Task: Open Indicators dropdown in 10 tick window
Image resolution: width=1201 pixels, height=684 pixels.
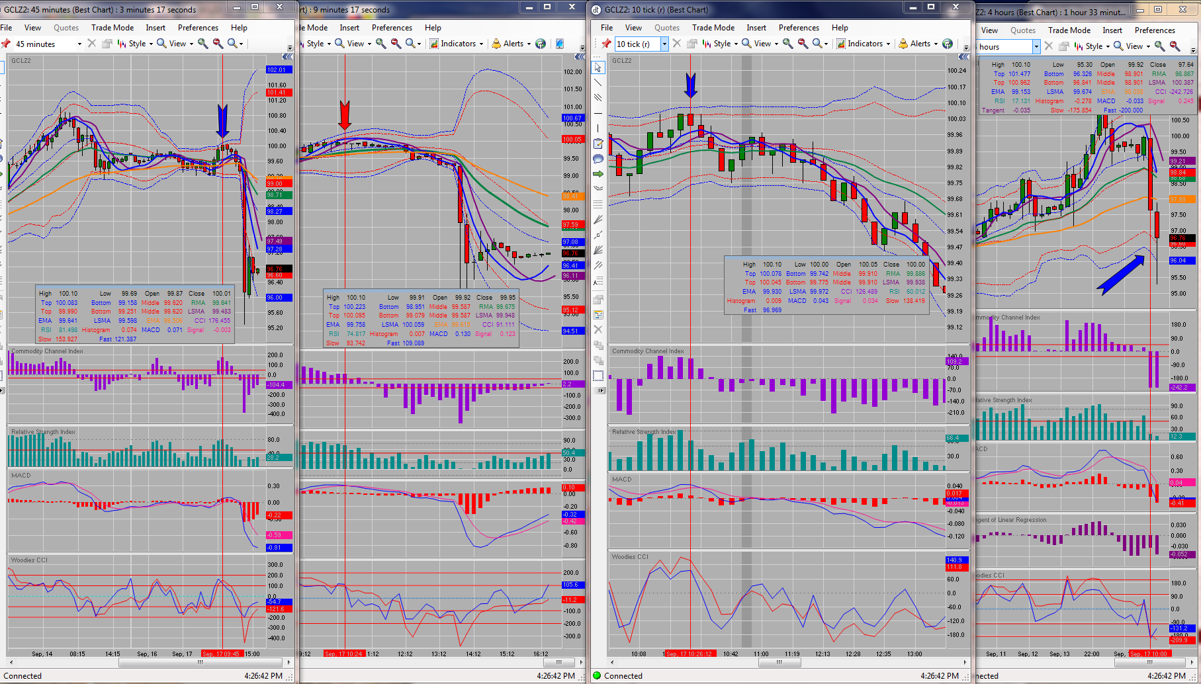Action: (864, 44)
